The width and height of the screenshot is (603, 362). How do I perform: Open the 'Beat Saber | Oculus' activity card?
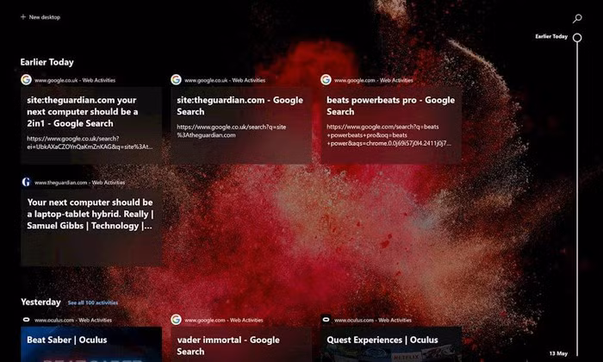tap(90, 344)
